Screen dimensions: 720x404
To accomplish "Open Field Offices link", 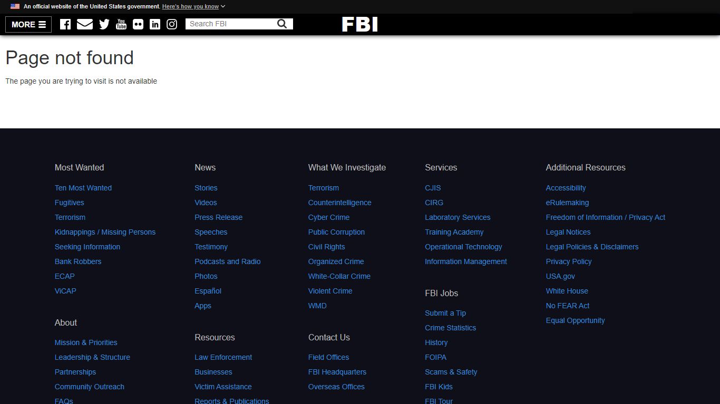I will [x=329, y=357].
